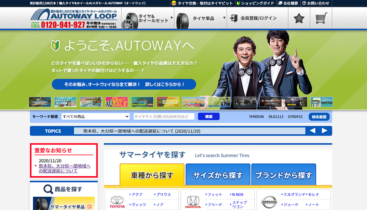Click the question mark contact icon

pos(304,3)
